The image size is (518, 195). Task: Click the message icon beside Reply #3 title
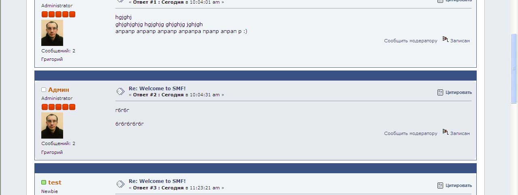click(120, 184)
